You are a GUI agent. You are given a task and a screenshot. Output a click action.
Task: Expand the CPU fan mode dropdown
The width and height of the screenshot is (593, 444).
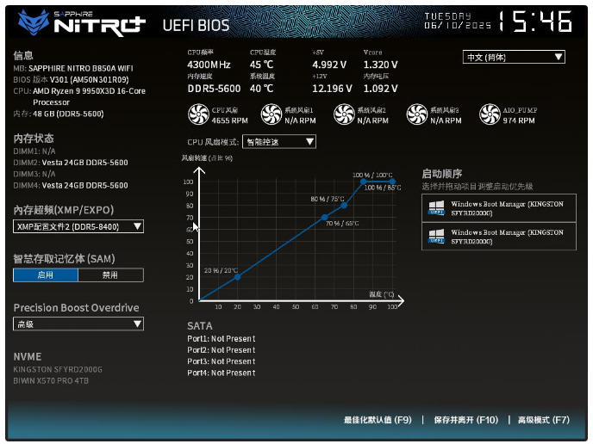279,142
